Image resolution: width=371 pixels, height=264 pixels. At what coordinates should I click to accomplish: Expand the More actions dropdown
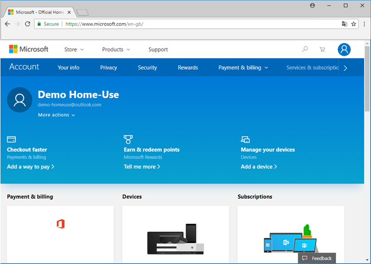pyautogui.click(x=57, y=115)
